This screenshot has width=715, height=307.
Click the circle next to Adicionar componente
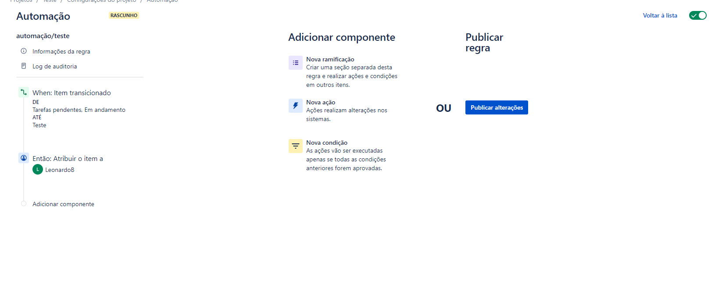click(x=24, y=203)
